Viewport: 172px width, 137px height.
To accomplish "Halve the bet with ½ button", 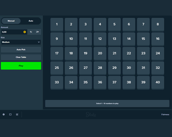I will click(x=31, y=32).
